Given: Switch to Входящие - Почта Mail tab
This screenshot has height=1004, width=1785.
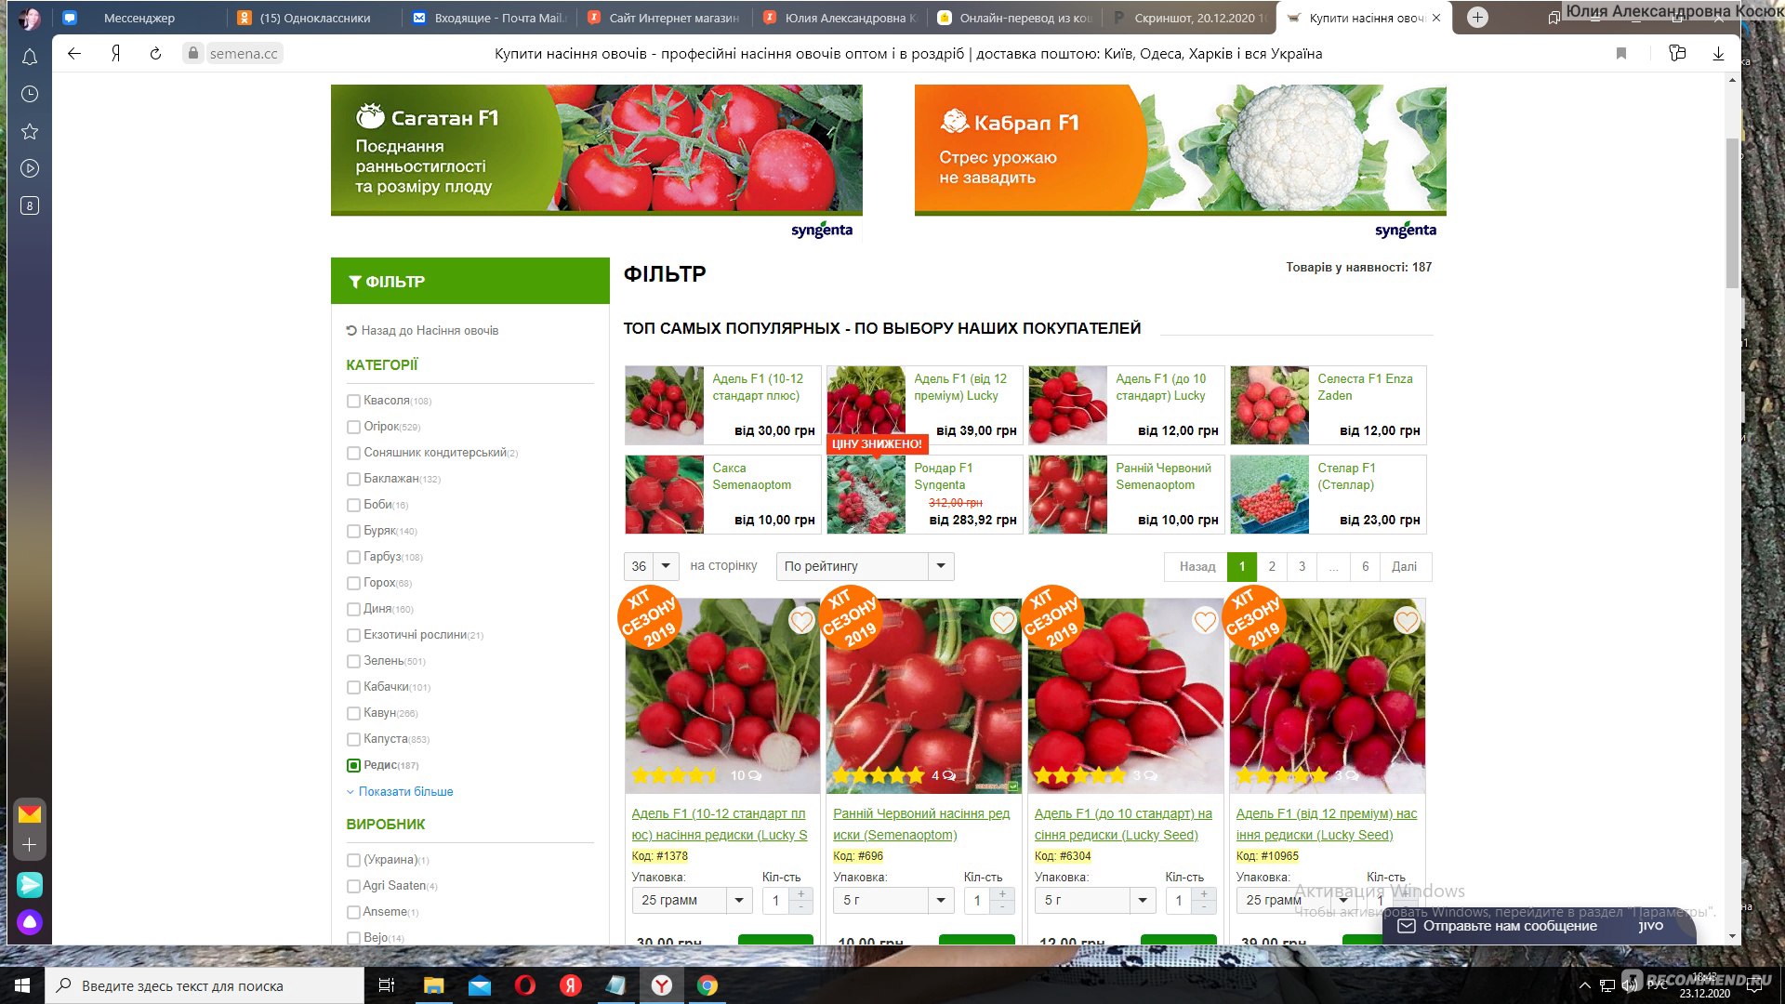Looking at the screenshot, I should point(490,18).
